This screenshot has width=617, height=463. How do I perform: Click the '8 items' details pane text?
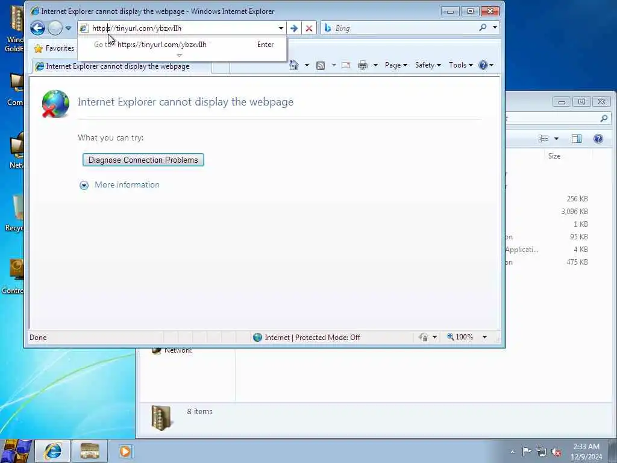[x=199, y=411]
